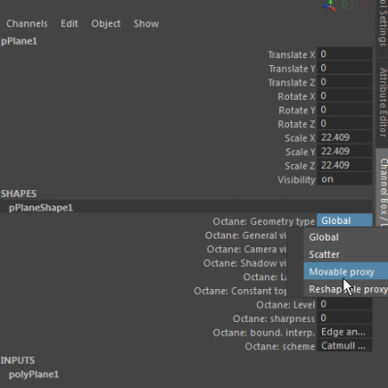Select the pPlaneShape1 shape node
Image resolution: width=388 pixels, height=388 pixels.
41,208
